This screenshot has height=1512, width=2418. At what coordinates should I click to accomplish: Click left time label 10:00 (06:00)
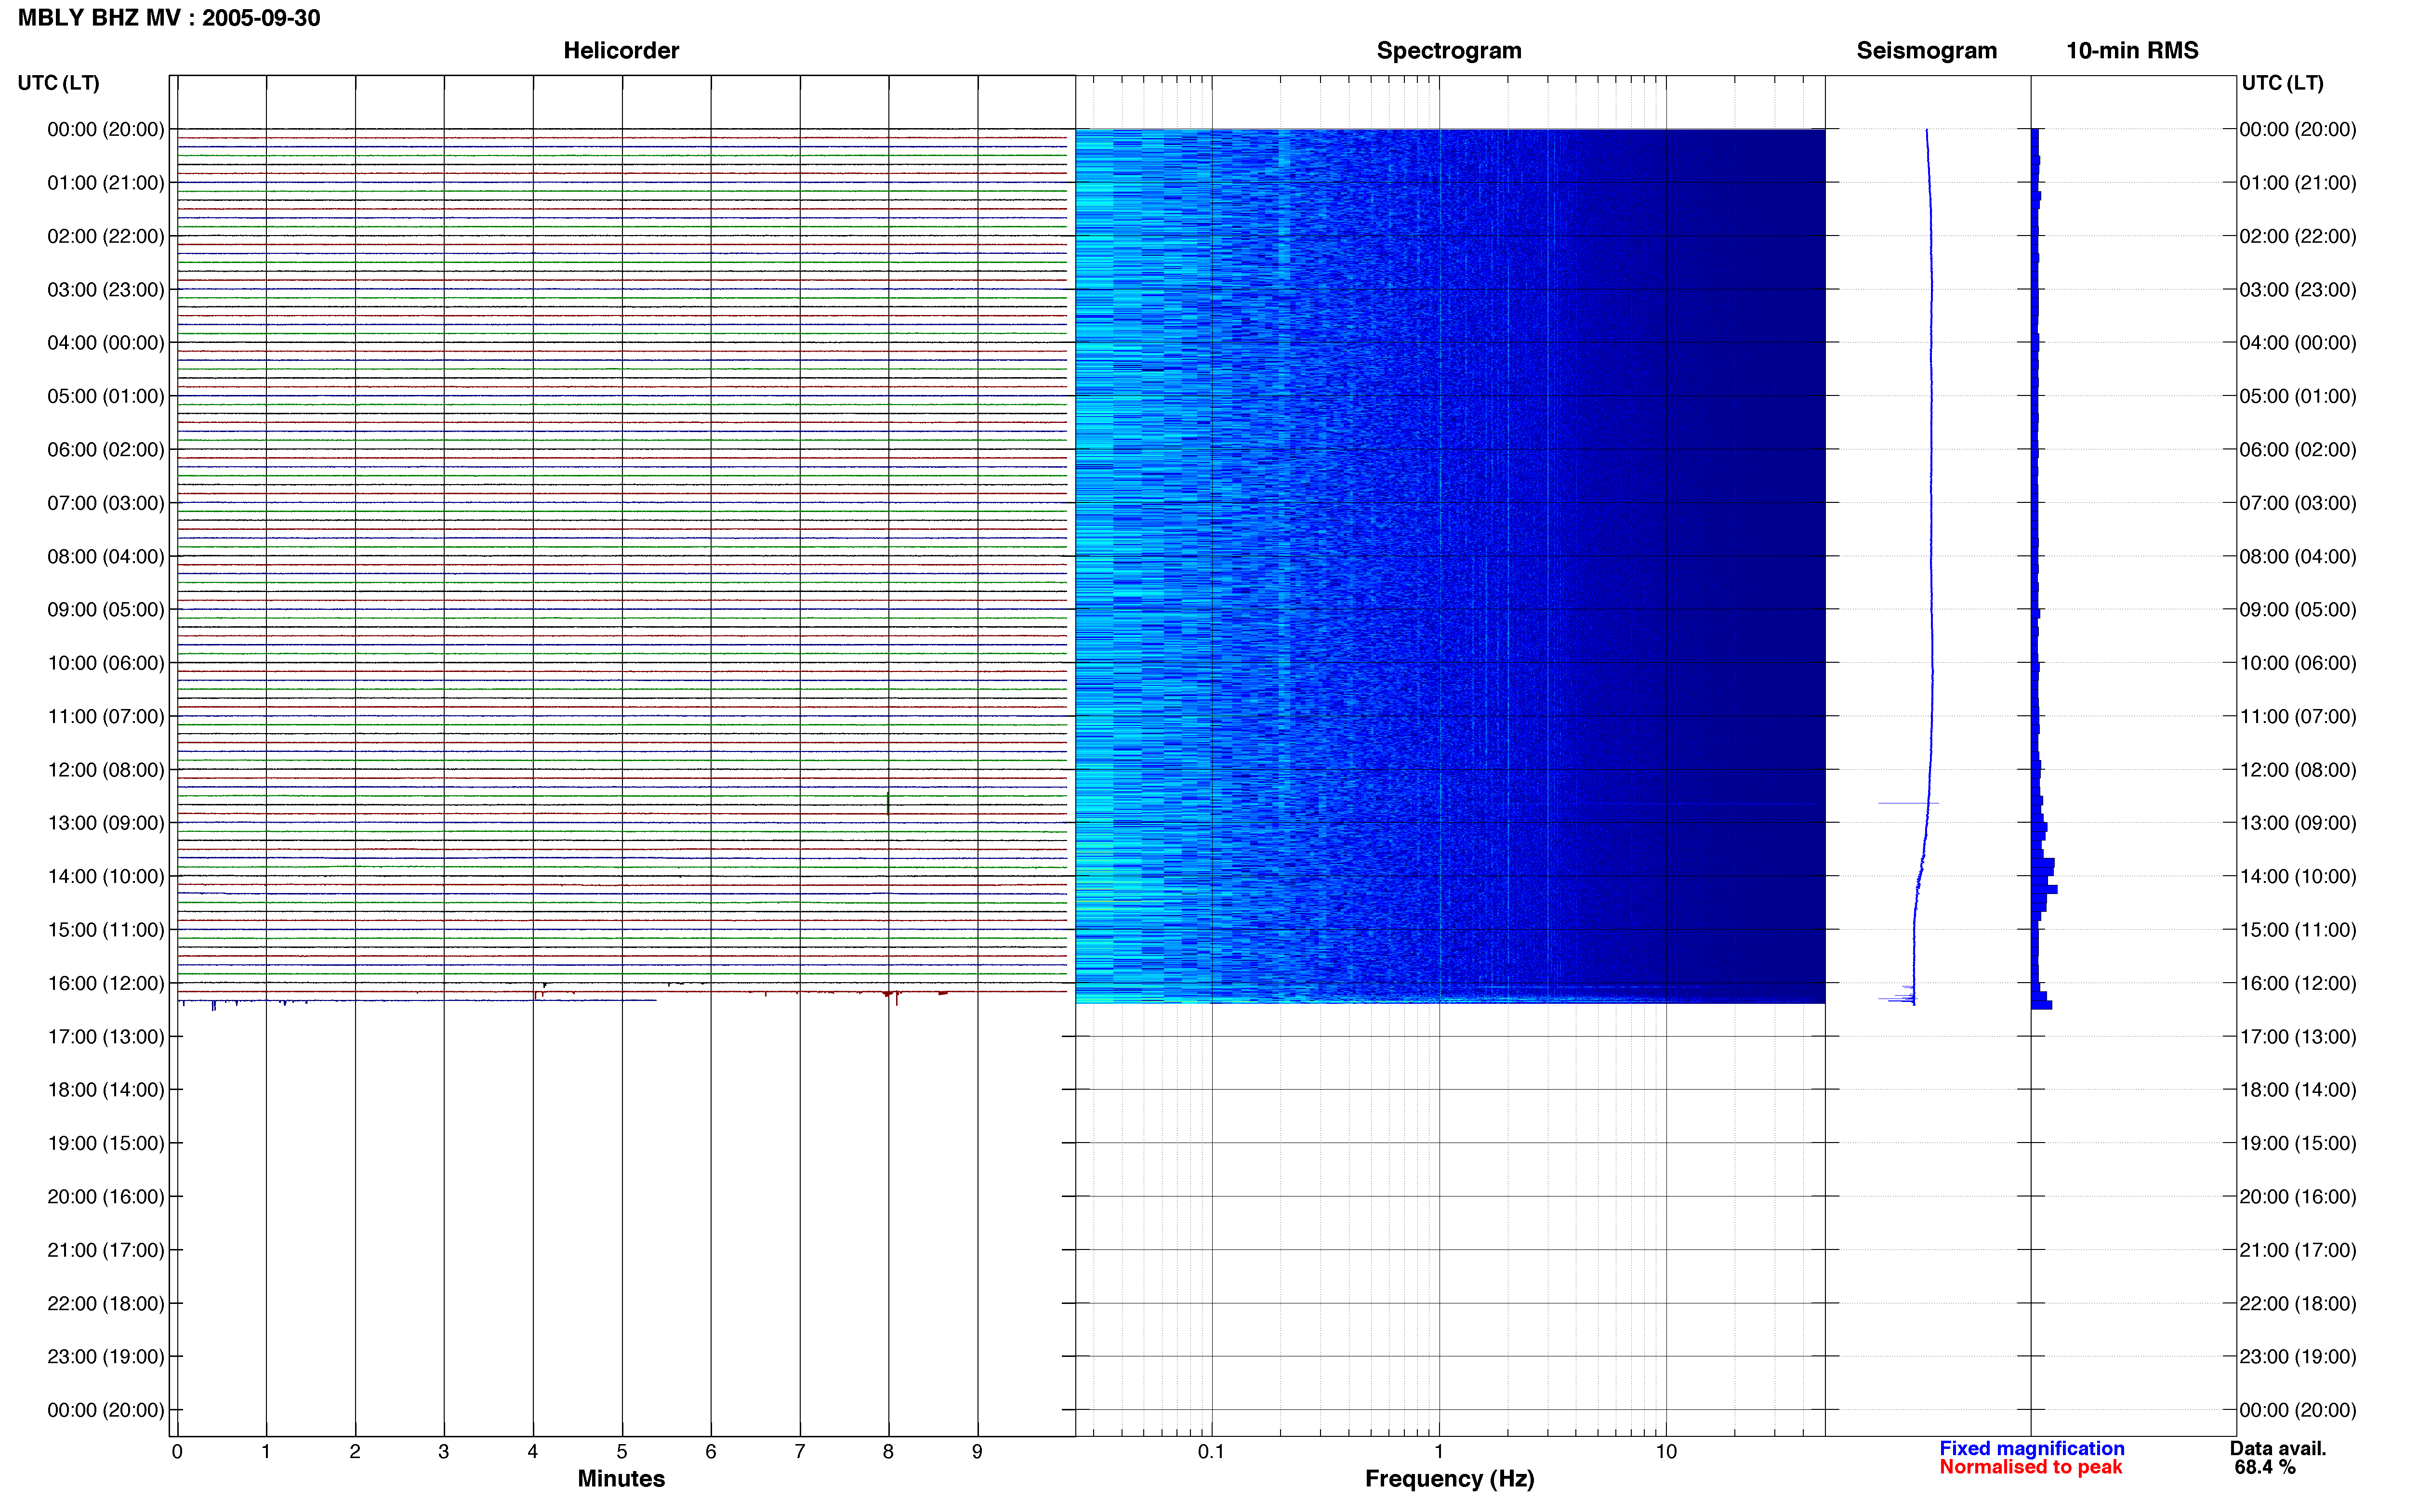106,663
